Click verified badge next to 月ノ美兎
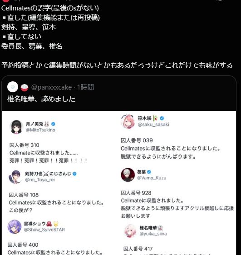The height and width of the screenshot is (255, 241). click(x=53, y=124)
